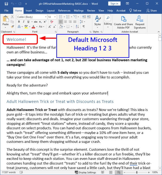Switch to the Design tab
162x175 pixels.
pos(39,11)
